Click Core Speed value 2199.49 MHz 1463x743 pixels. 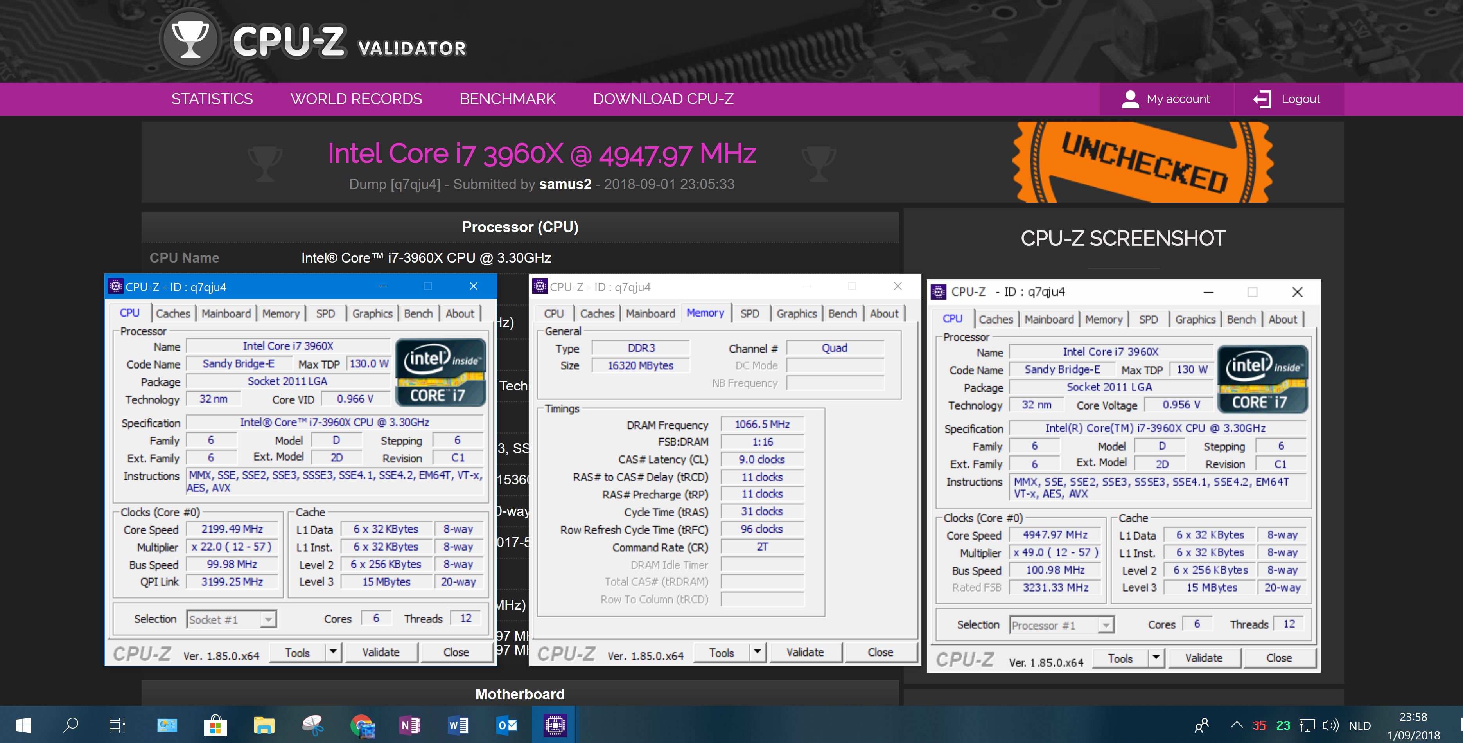coord(232,529)
